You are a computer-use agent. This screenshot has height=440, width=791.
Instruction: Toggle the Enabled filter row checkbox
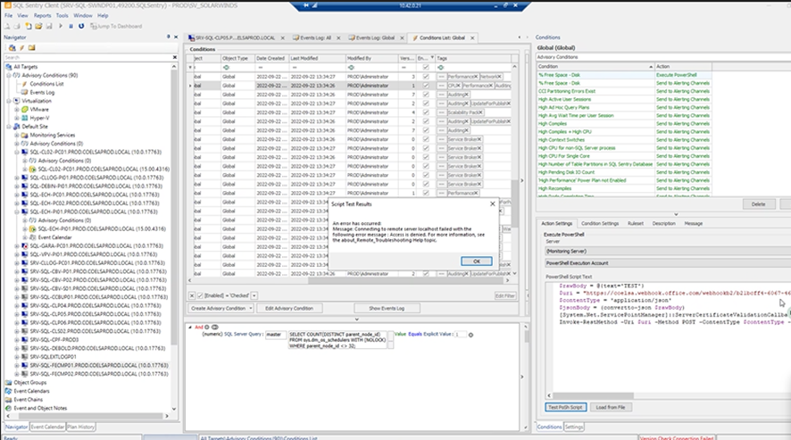point(425,66)
